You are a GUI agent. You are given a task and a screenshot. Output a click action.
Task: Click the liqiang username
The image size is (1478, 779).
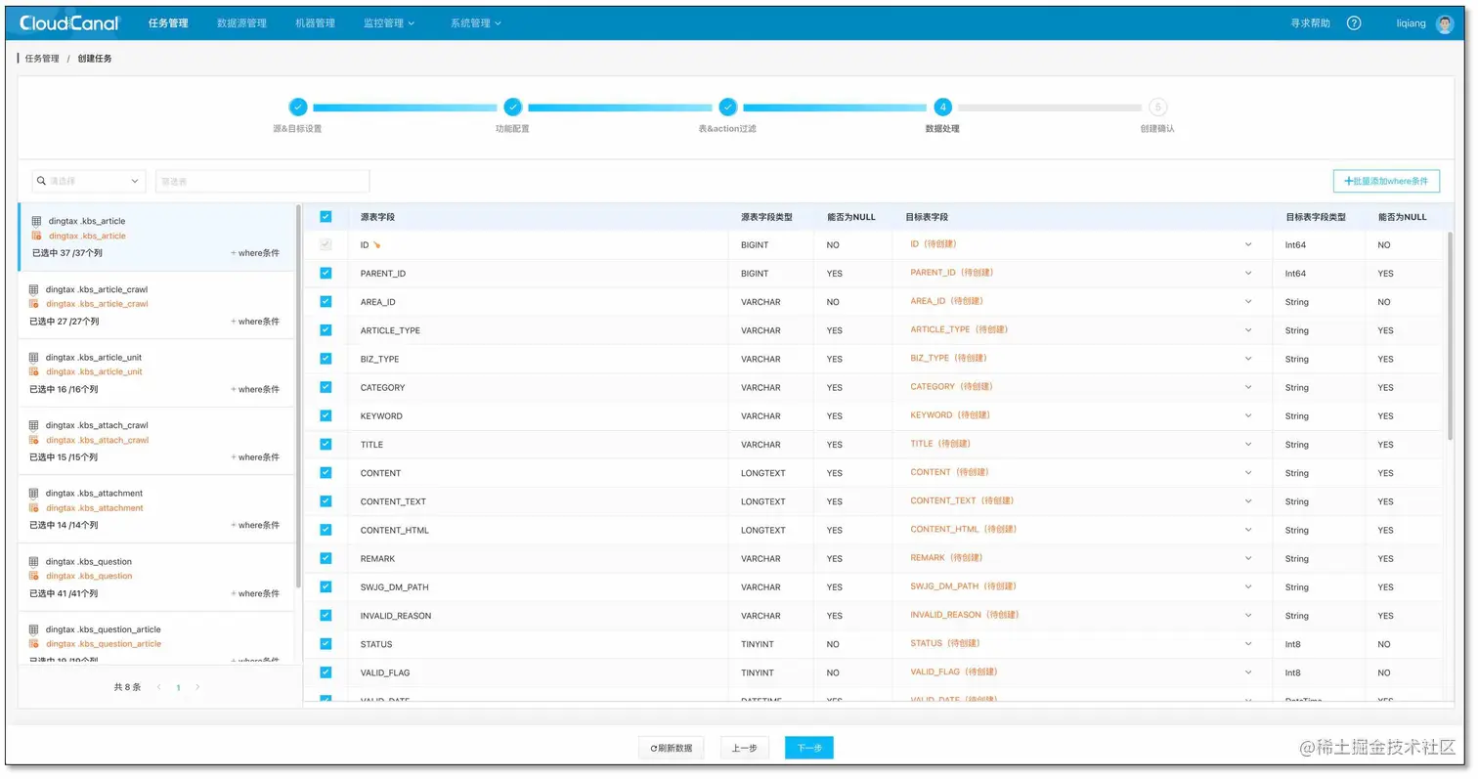click(1412, 23)
